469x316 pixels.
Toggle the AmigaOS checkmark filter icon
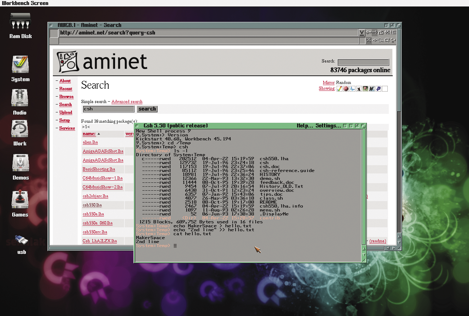coord(340,89)
